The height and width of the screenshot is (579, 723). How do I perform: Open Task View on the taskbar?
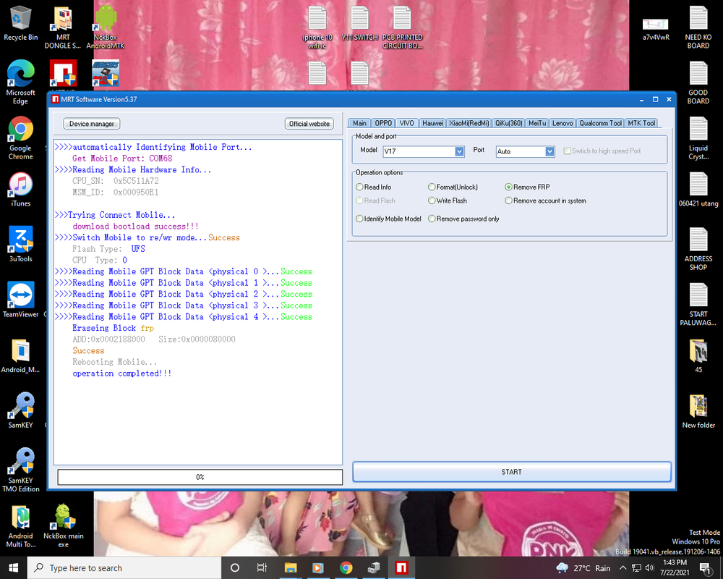point(262,567)
